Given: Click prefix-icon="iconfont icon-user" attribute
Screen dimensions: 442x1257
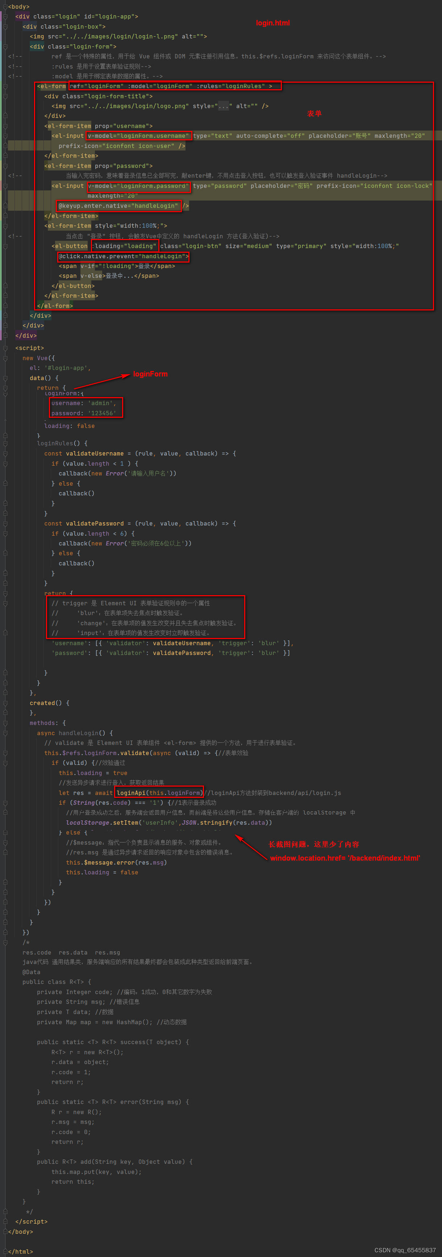Looking at the screenshot, I should click(x=116, y=146).
